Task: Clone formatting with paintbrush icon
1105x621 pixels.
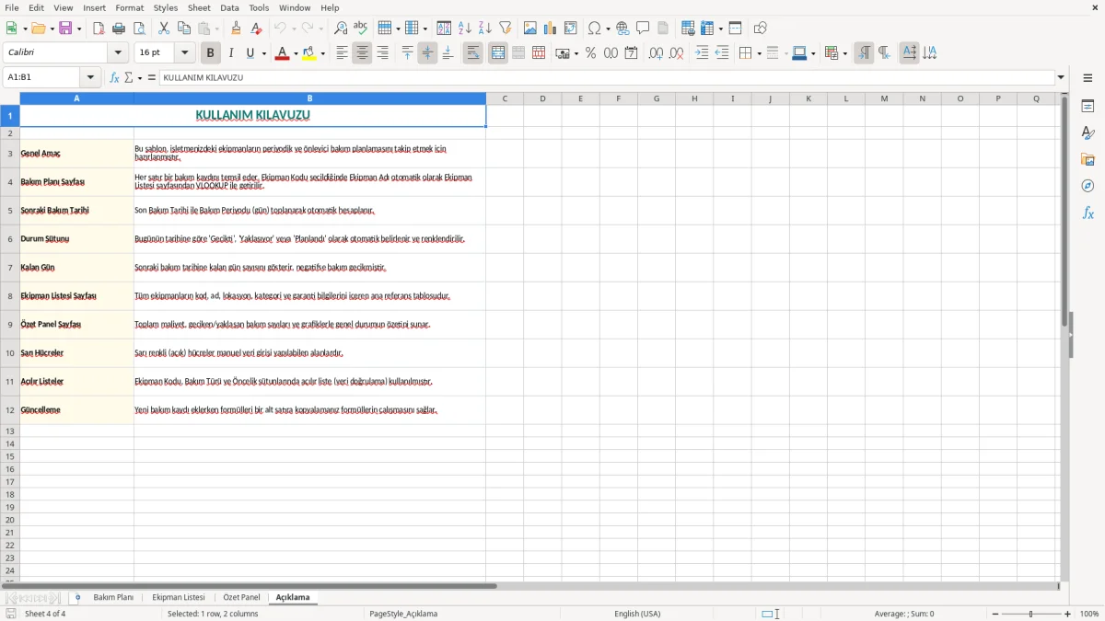Action: point(236,29)
